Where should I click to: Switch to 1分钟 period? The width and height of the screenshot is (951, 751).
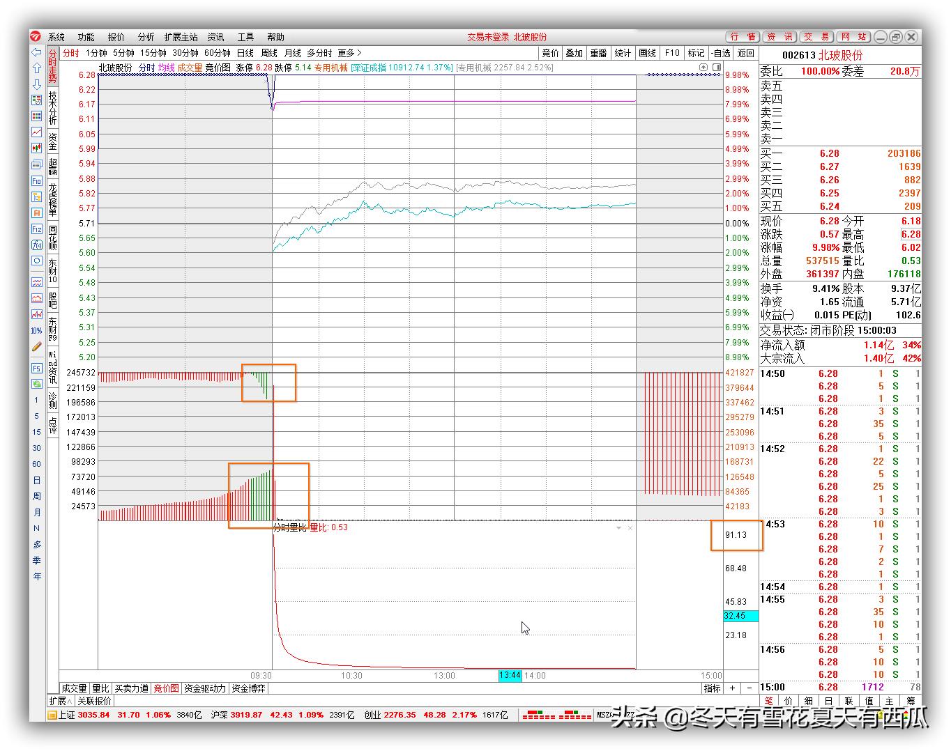pyautogui.click(x=96, y=53)
